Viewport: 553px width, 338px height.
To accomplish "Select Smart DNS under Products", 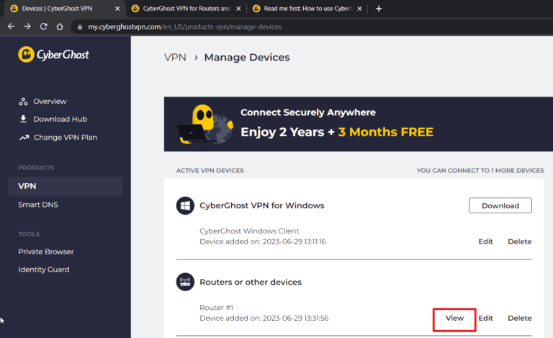I will tap(37, 205).
